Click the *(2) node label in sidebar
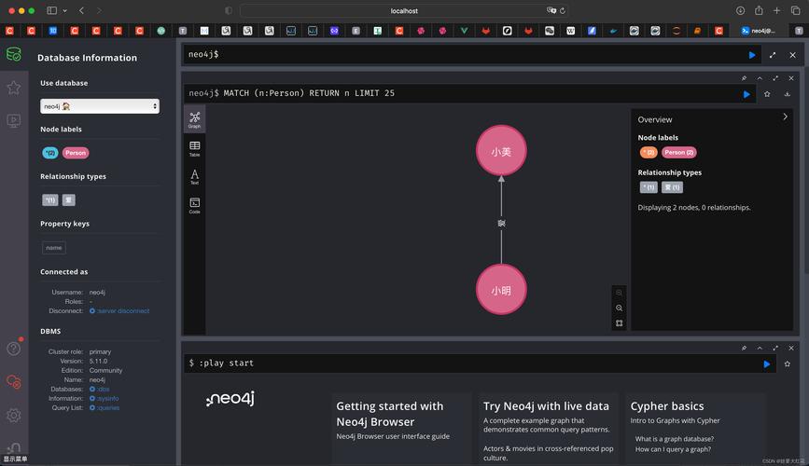The image size is (809, 466). [x=50, y=153]
